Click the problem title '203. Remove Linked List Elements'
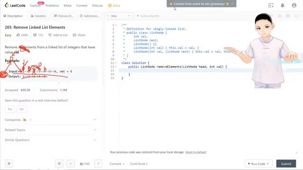The width and height of the screenshot is (303, 170). (35, 27)
